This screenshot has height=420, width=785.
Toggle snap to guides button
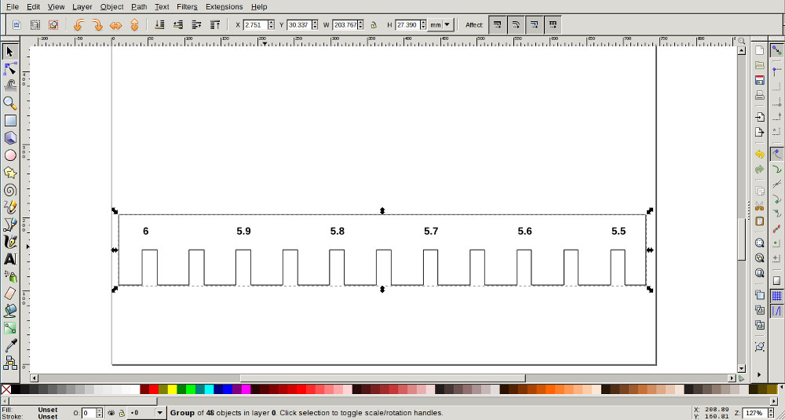pyautogui.click(x=777, y=310)
